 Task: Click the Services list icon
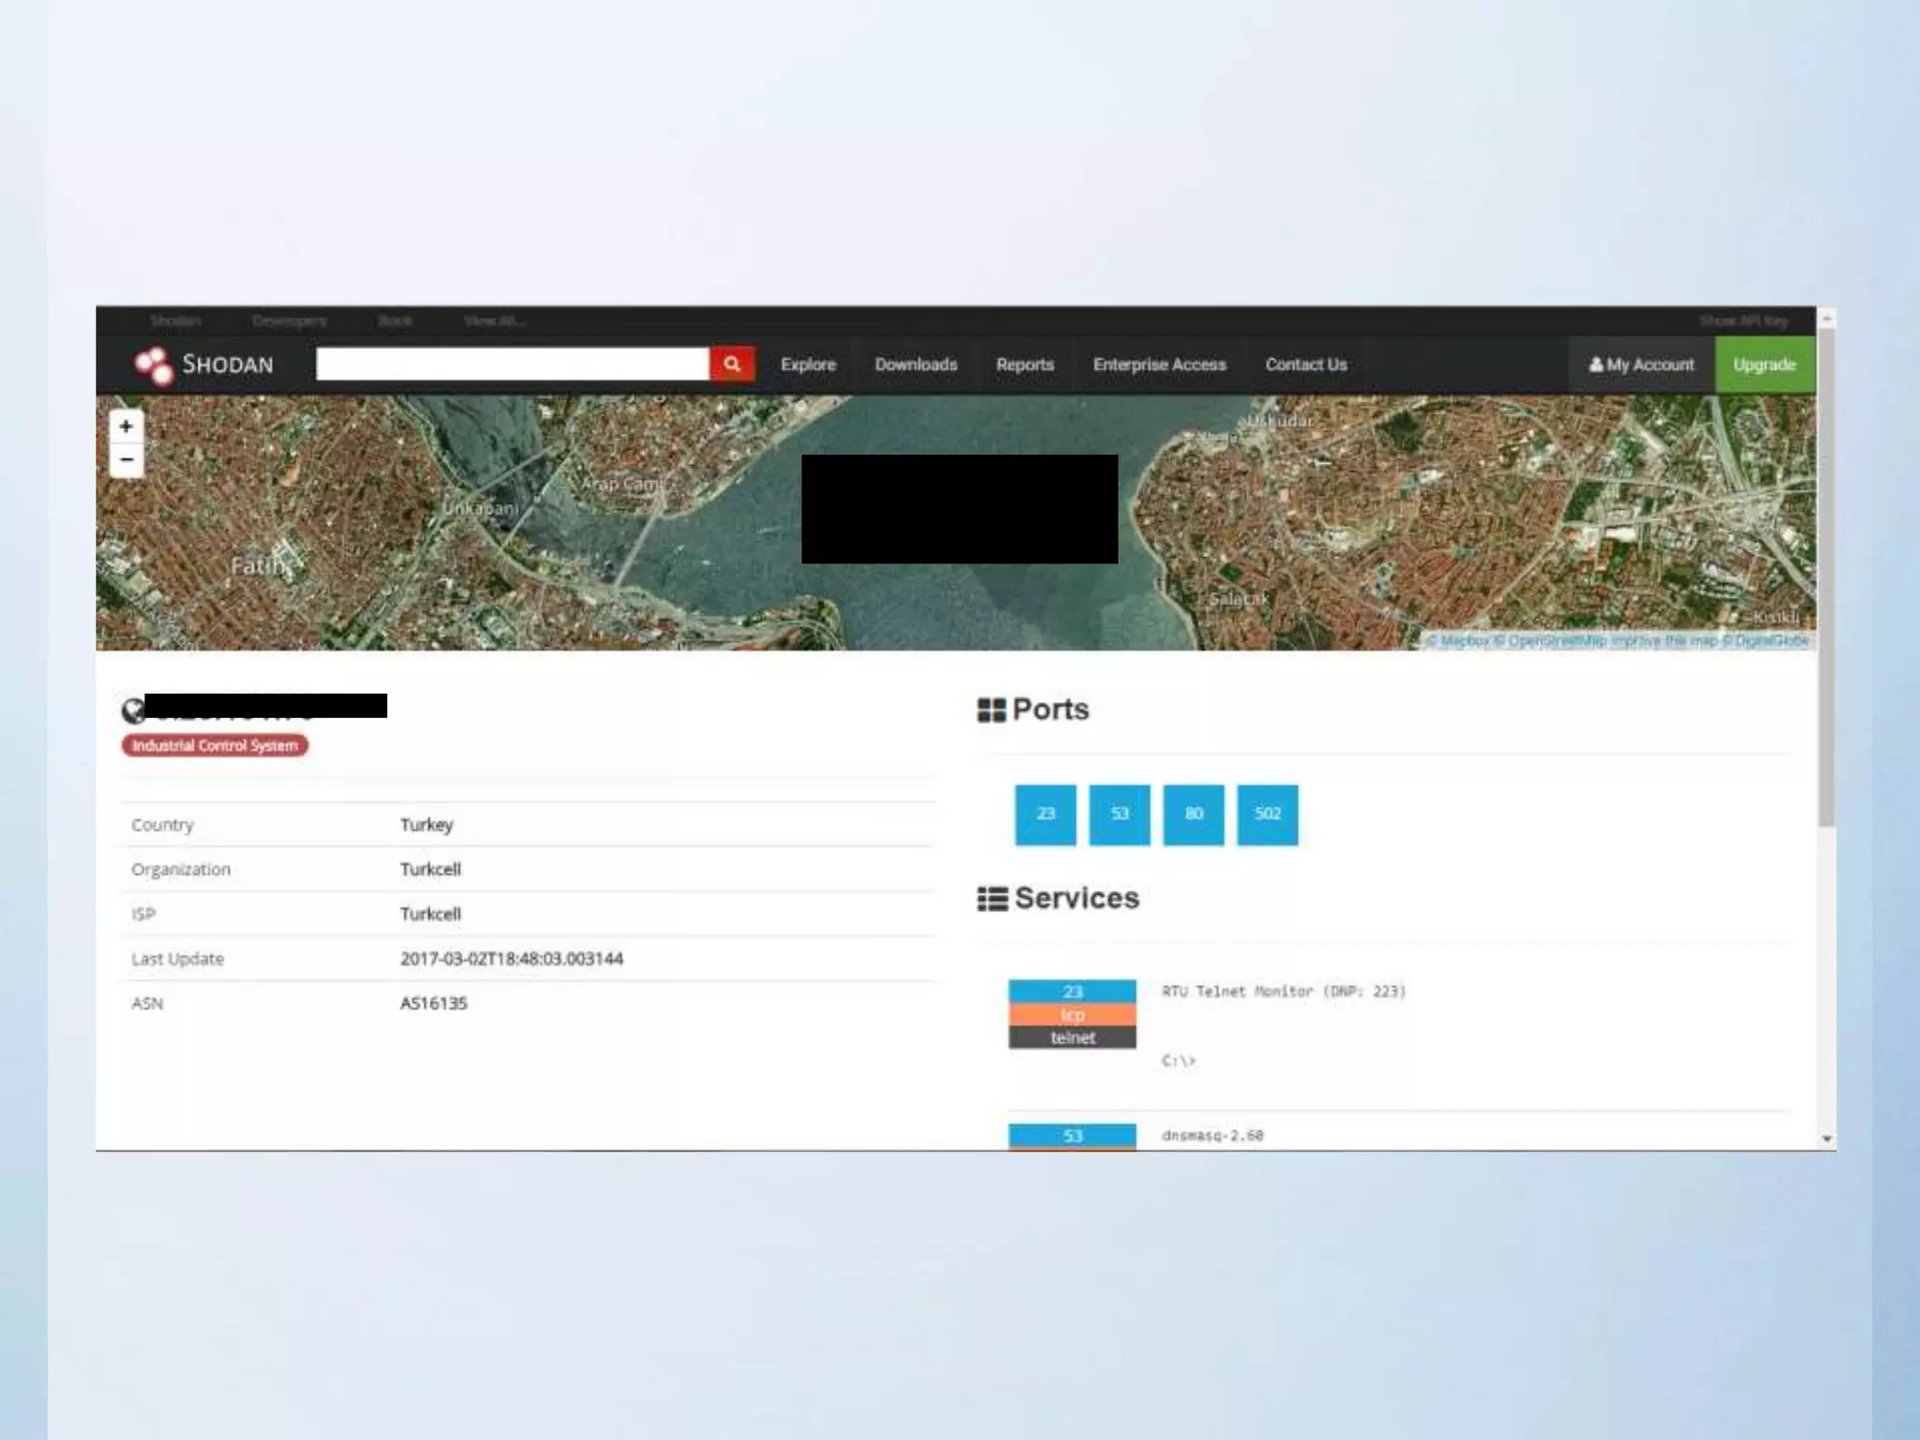[x=992, y=898]
